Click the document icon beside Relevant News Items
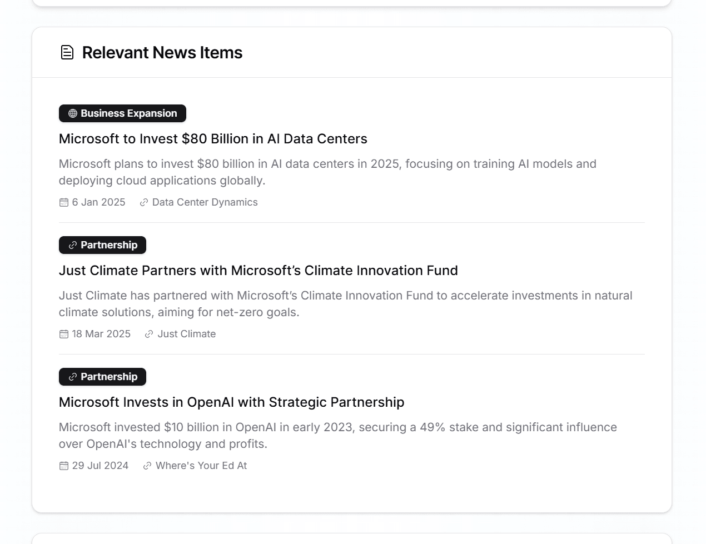706x544 pixels. click(x=67, y=52)
